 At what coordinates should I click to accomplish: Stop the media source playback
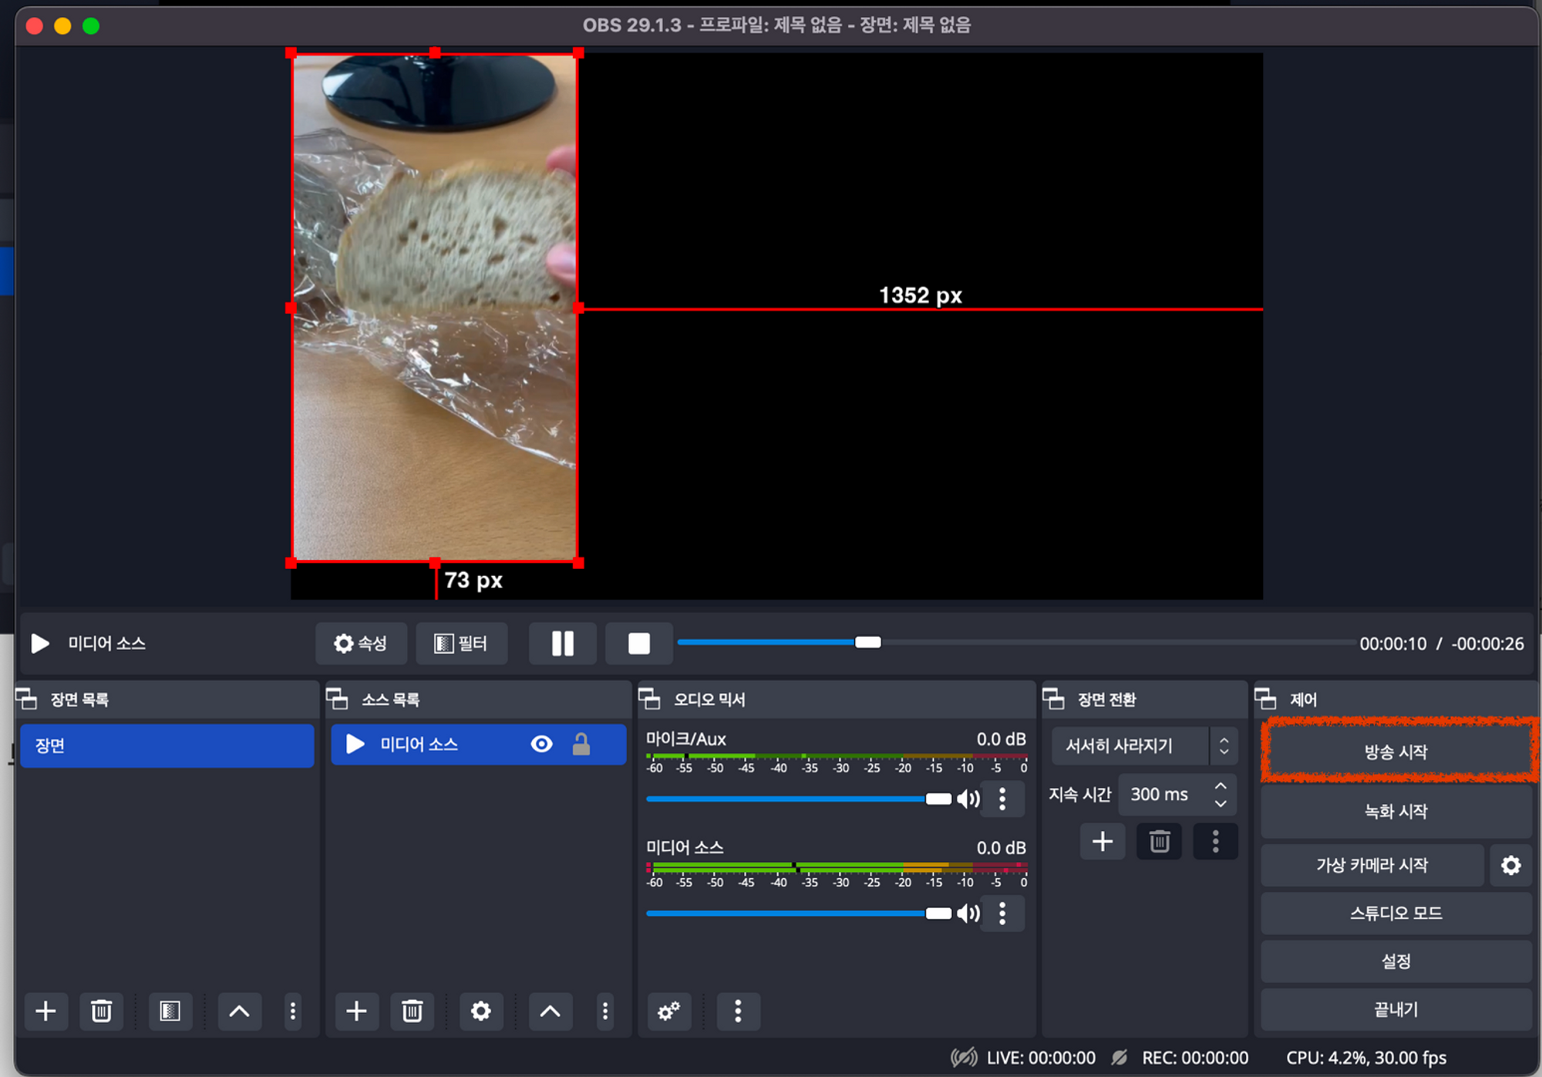pos(638,643)
